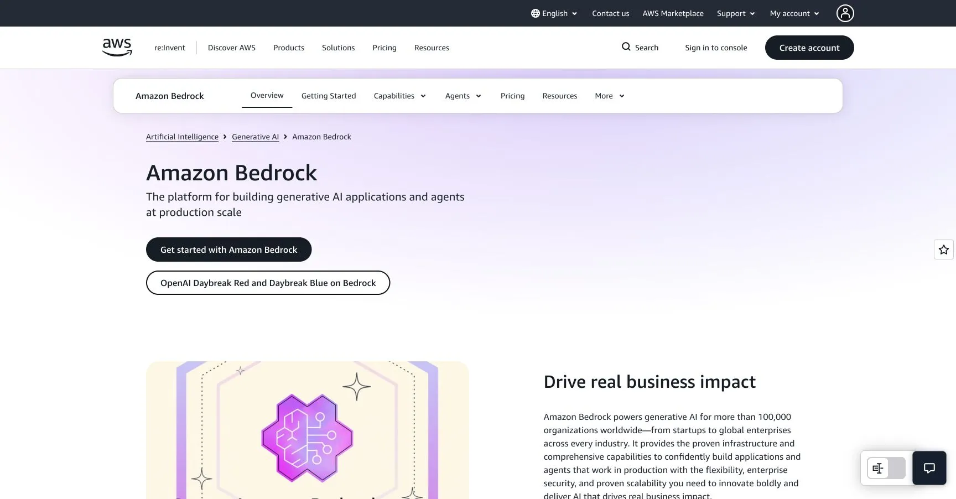Click the Amazon Bedrock breadcrumb text
This screenshot has height=499, width=956.
click(x=322, y=137)
